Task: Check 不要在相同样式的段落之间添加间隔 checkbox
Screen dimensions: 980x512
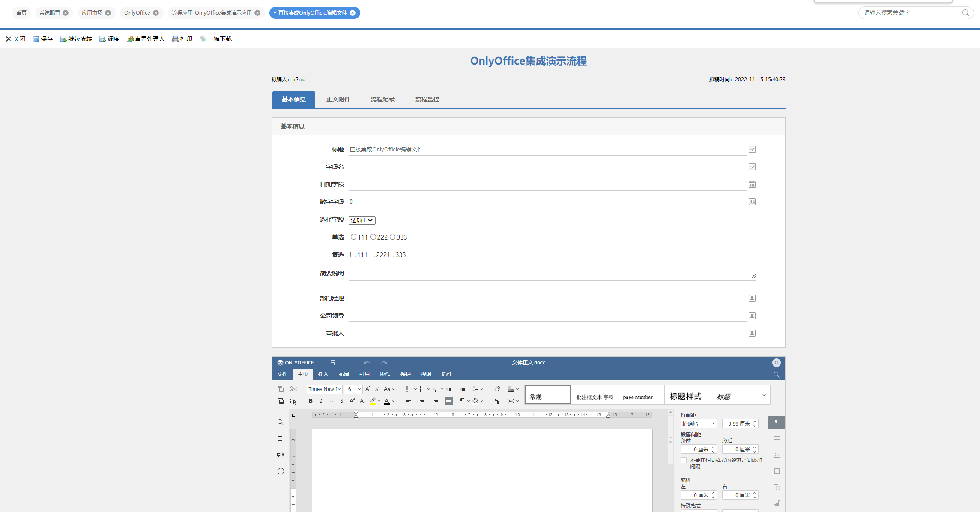Action: point(684,460)
